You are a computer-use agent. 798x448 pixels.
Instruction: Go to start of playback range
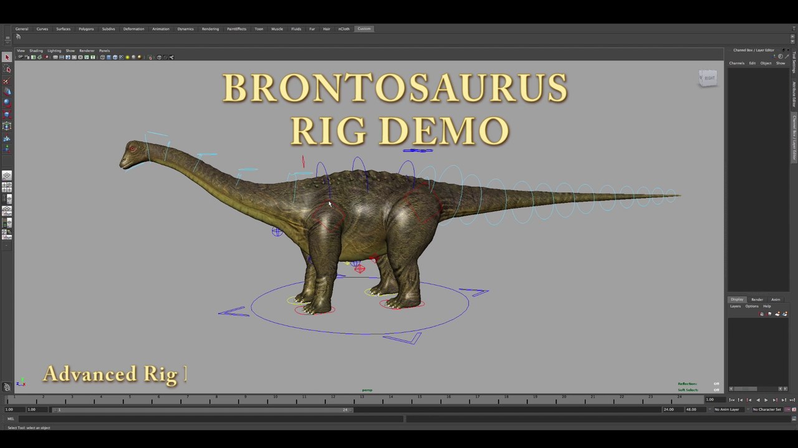tap(732, 400)
